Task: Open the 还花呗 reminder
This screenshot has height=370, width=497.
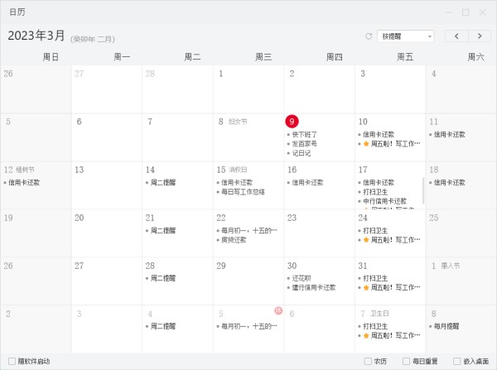Action: tap(302, 278)
